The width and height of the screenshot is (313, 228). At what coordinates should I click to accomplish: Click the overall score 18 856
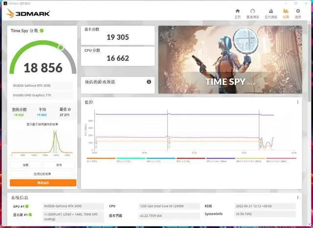coord(43,68)
